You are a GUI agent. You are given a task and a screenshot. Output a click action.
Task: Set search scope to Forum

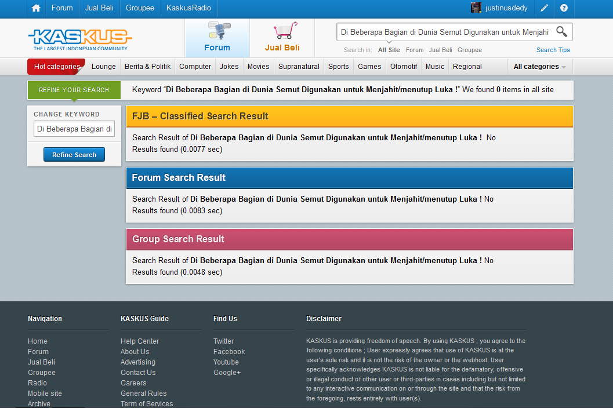(x=415, y=50)
